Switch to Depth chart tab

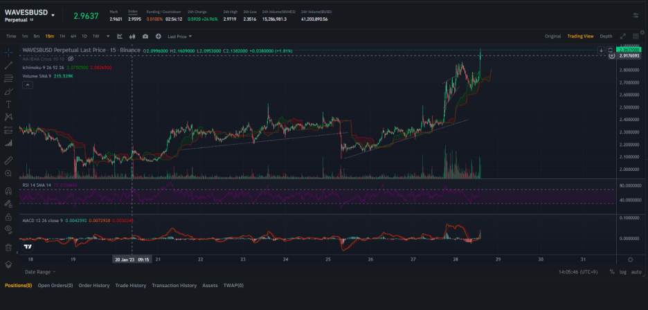[x=606, y=37]
